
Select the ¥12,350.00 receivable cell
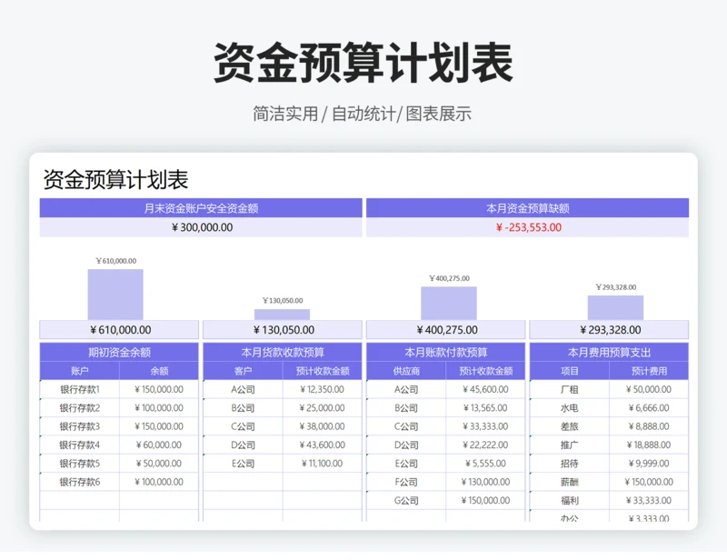323,389
